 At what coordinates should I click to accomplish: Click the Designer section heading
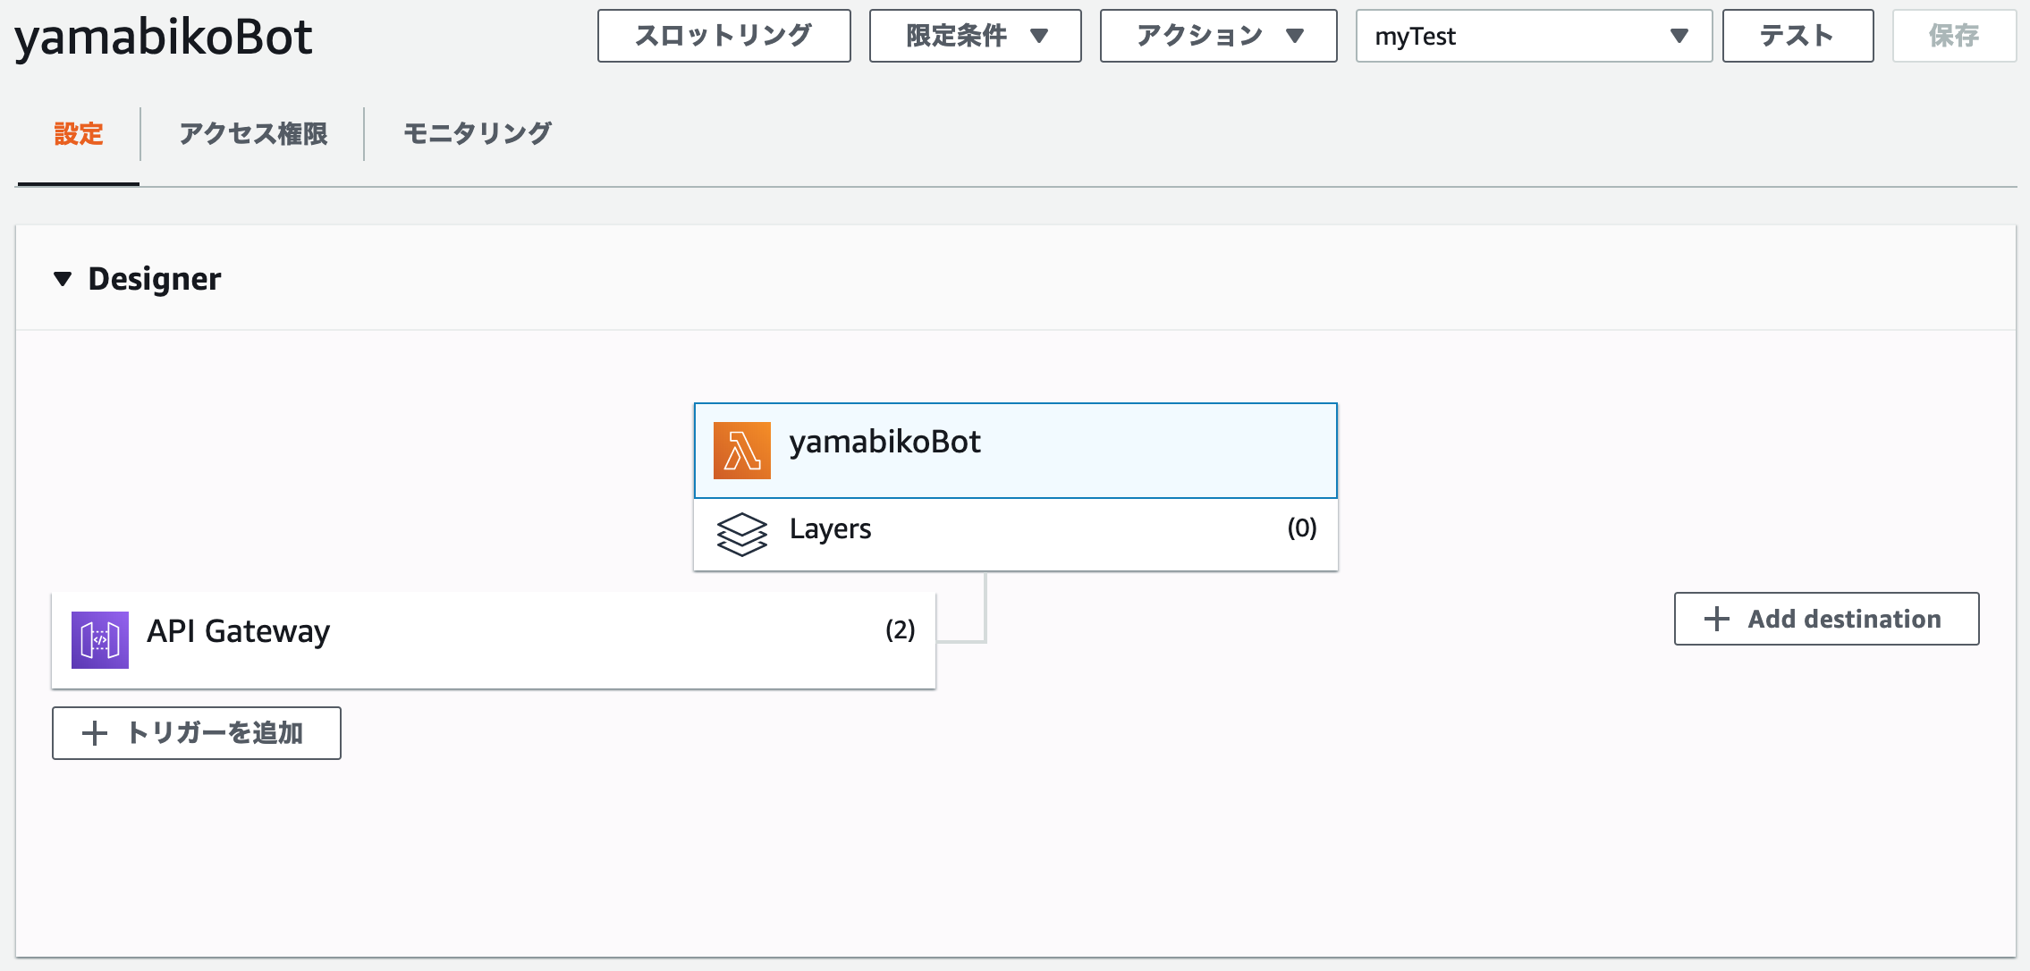(x=155, y=279)
